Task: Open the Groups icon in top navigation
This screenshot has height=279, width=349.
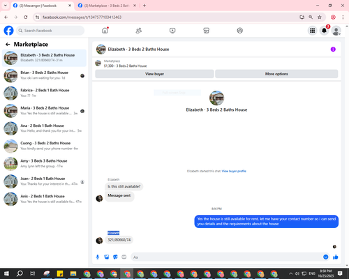Action: (x=240, y=31)
